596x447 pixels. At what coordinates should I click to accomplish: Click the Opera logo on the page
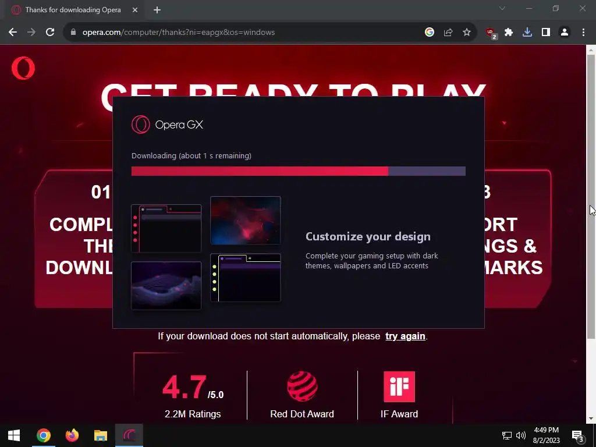23,68
